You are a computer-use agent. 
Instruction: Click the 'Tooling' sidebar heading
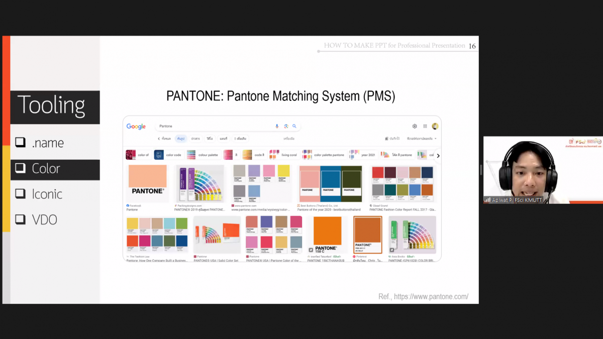click(x=51, y=105)
